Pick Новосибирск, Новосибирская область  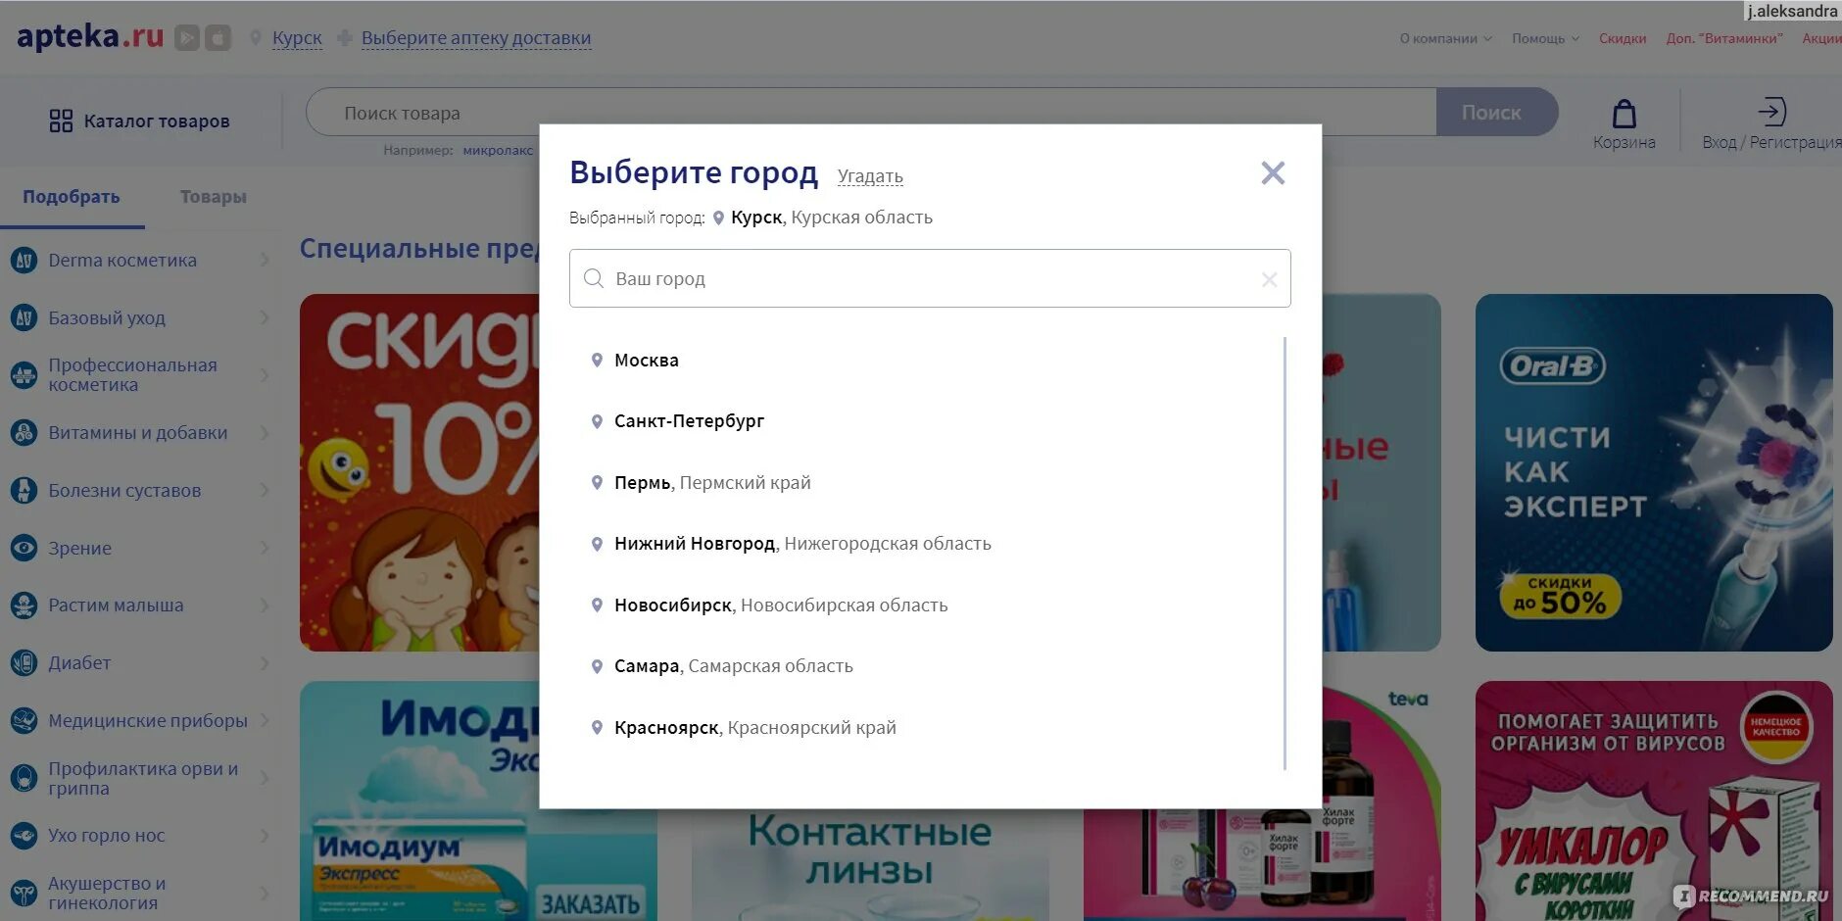coord(781,606)
